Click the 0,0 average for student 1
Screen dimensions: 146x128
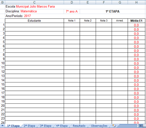click(136, 25)
